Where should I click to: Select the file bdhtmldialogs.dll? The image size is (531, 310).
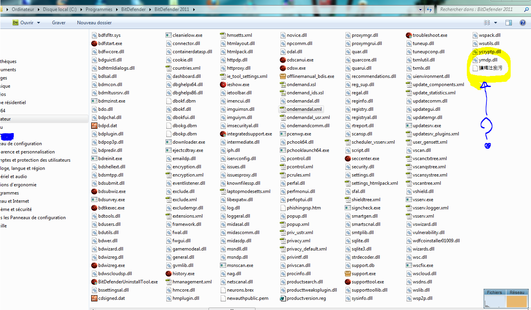tap(113, 68)
